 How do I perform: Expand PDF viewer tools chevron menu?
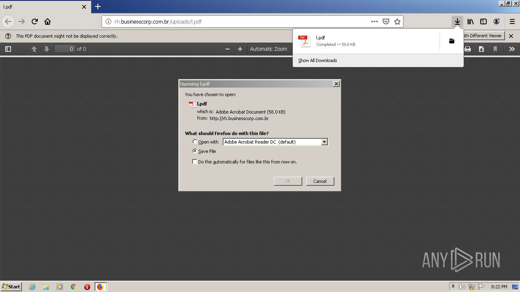(512, 49)
